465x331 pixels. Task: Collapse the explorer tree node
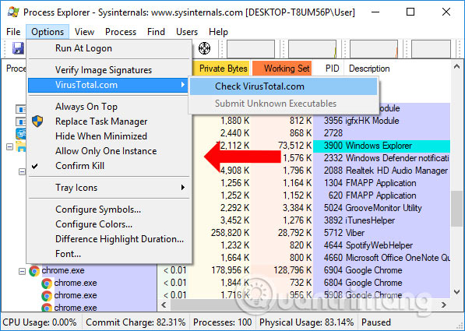[x=10, y=146]
